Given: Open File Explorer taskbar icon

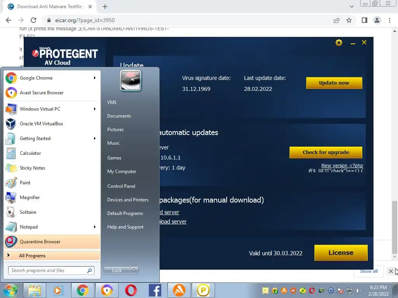Looking at the screenshot, I should point(35,290).
